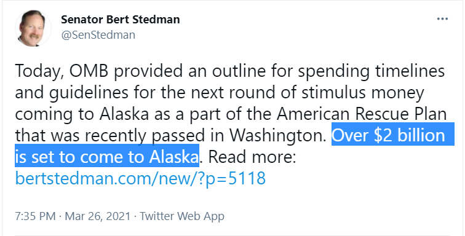
Task: Click the word "Washington" in the tweet
Action: pos(278,136)
